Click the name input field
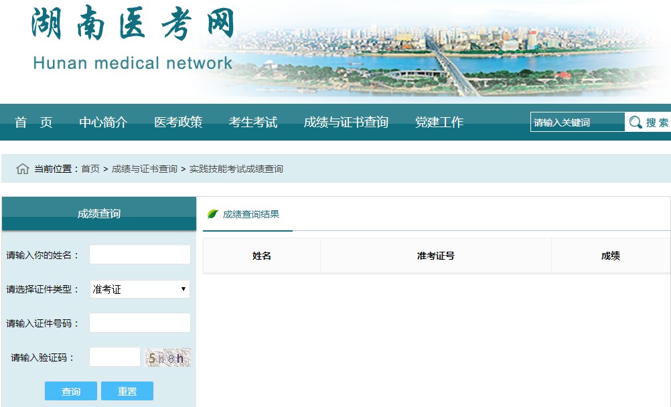 click(139, 254)
